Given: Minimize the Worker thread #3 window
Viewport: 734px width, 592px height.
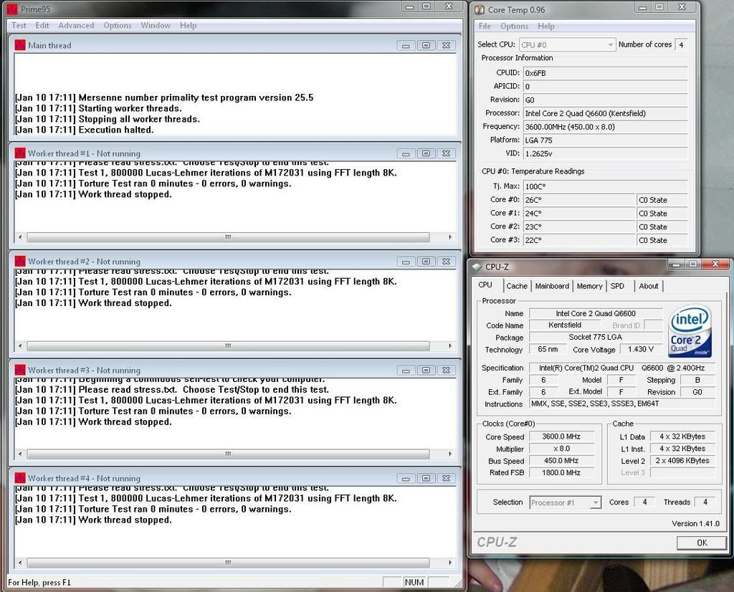Looking at the screenshot, I should point(406,370).
